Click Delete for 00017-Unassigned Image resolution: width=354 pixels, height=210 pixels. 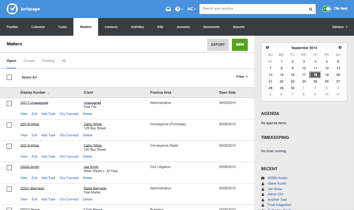87,114
